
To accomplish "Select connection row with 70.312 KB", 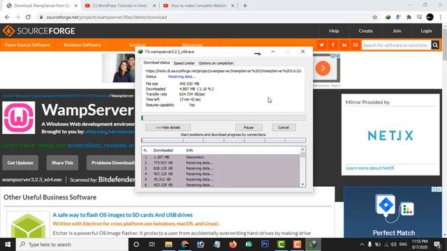I will click(x=221, y=179).
